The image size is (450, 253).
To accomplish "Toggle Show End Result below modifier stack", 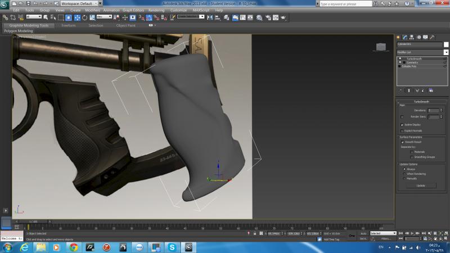I will click(409, 91).
